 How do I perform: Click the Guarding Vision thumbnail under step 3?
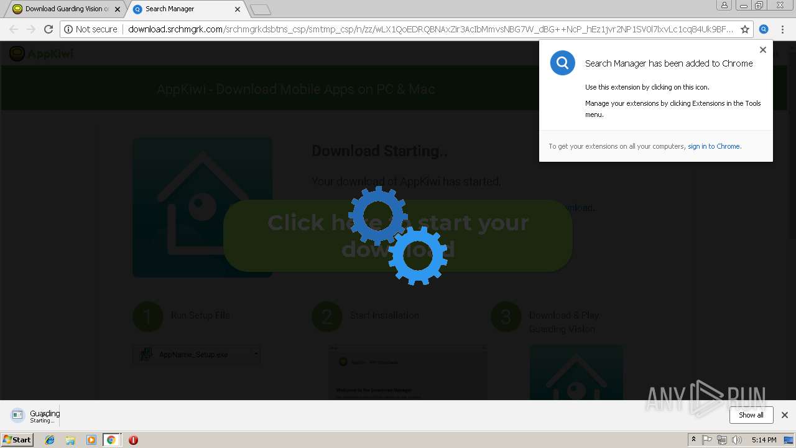click(576, 372)
